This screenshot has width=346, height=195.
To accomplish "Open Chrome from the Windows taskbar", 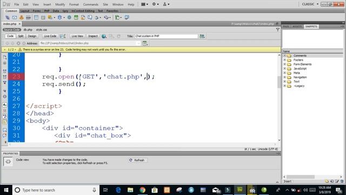I will point(143,190).
